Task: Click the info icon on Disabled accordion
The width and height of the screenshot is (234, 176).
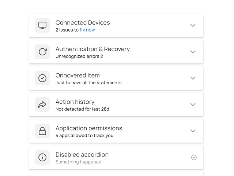Action: [42, 157]
